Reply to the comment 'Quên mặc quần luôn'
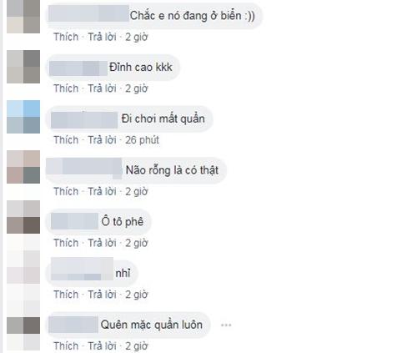This screenshot has height=353, width=417. (102, 345)
